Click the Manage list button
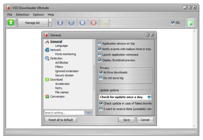The height and width of the screenshot is (140, 203). pyautogui.click(x=33, y=23)
